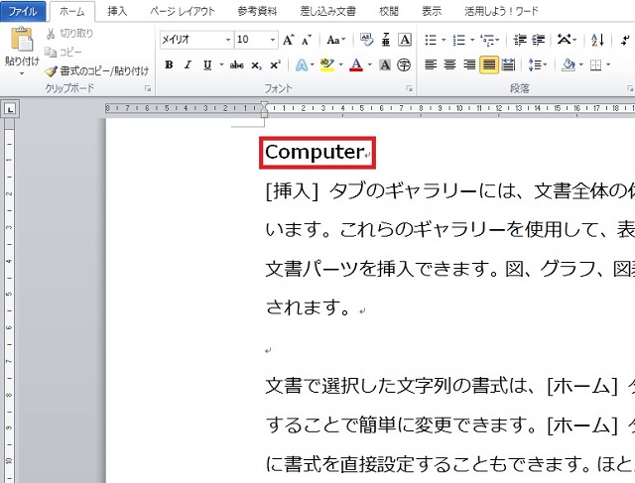
Task: Apply Text Effects glowing A icon
Action: pyautogui.click(x=302, y=64)
